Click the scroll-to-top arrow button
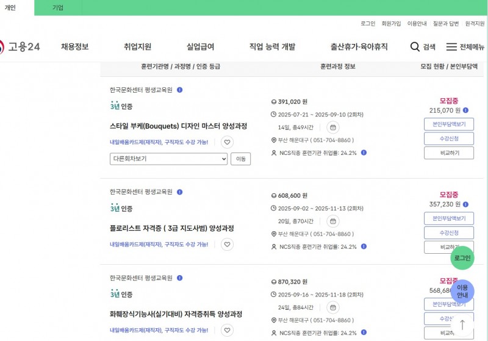 [462, 325]
